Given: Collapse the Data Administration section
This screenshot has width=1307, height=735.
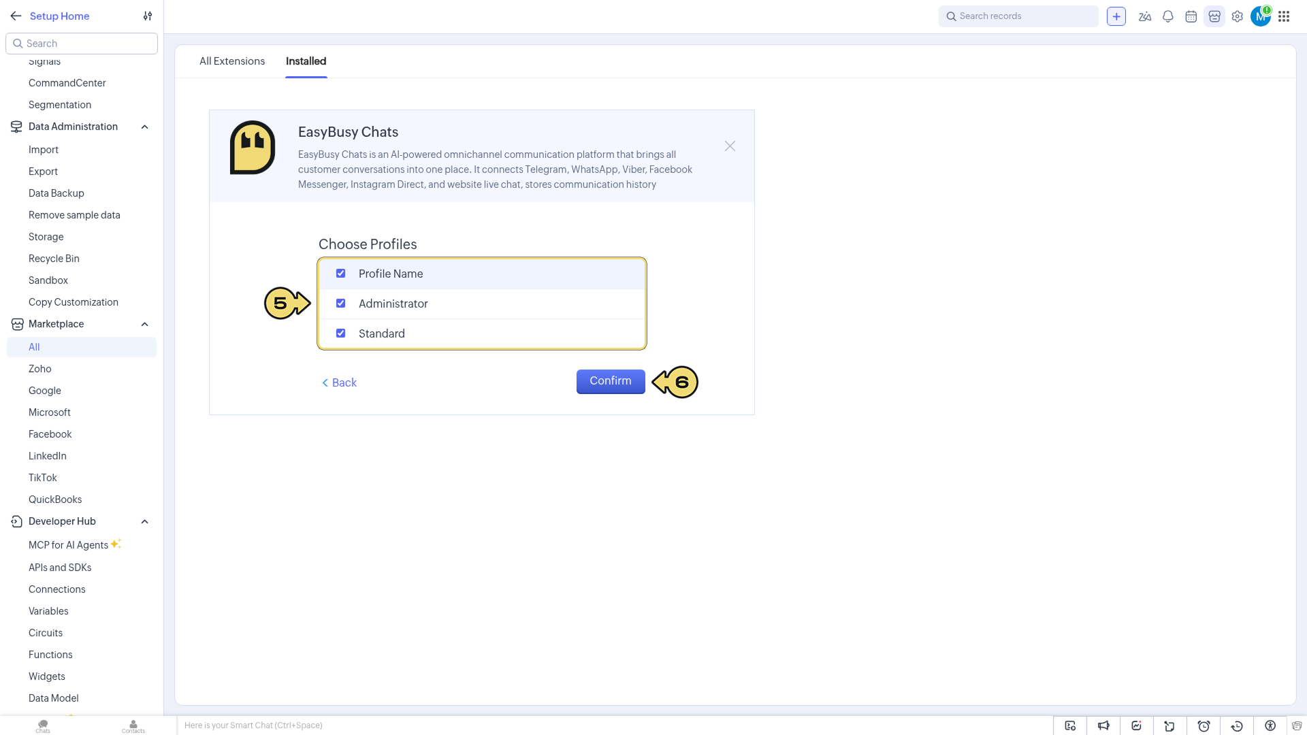Looking at the screenshot, I should (145, 127).
